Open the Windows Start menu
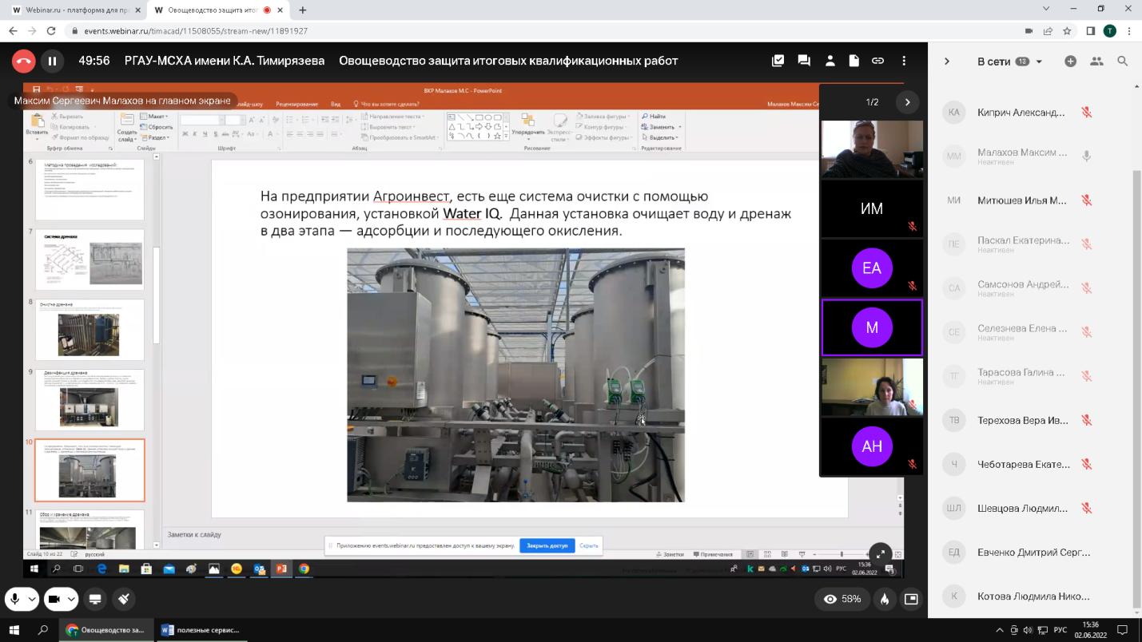The width and height of the screenshot is (1142, 642). (14, 630)
